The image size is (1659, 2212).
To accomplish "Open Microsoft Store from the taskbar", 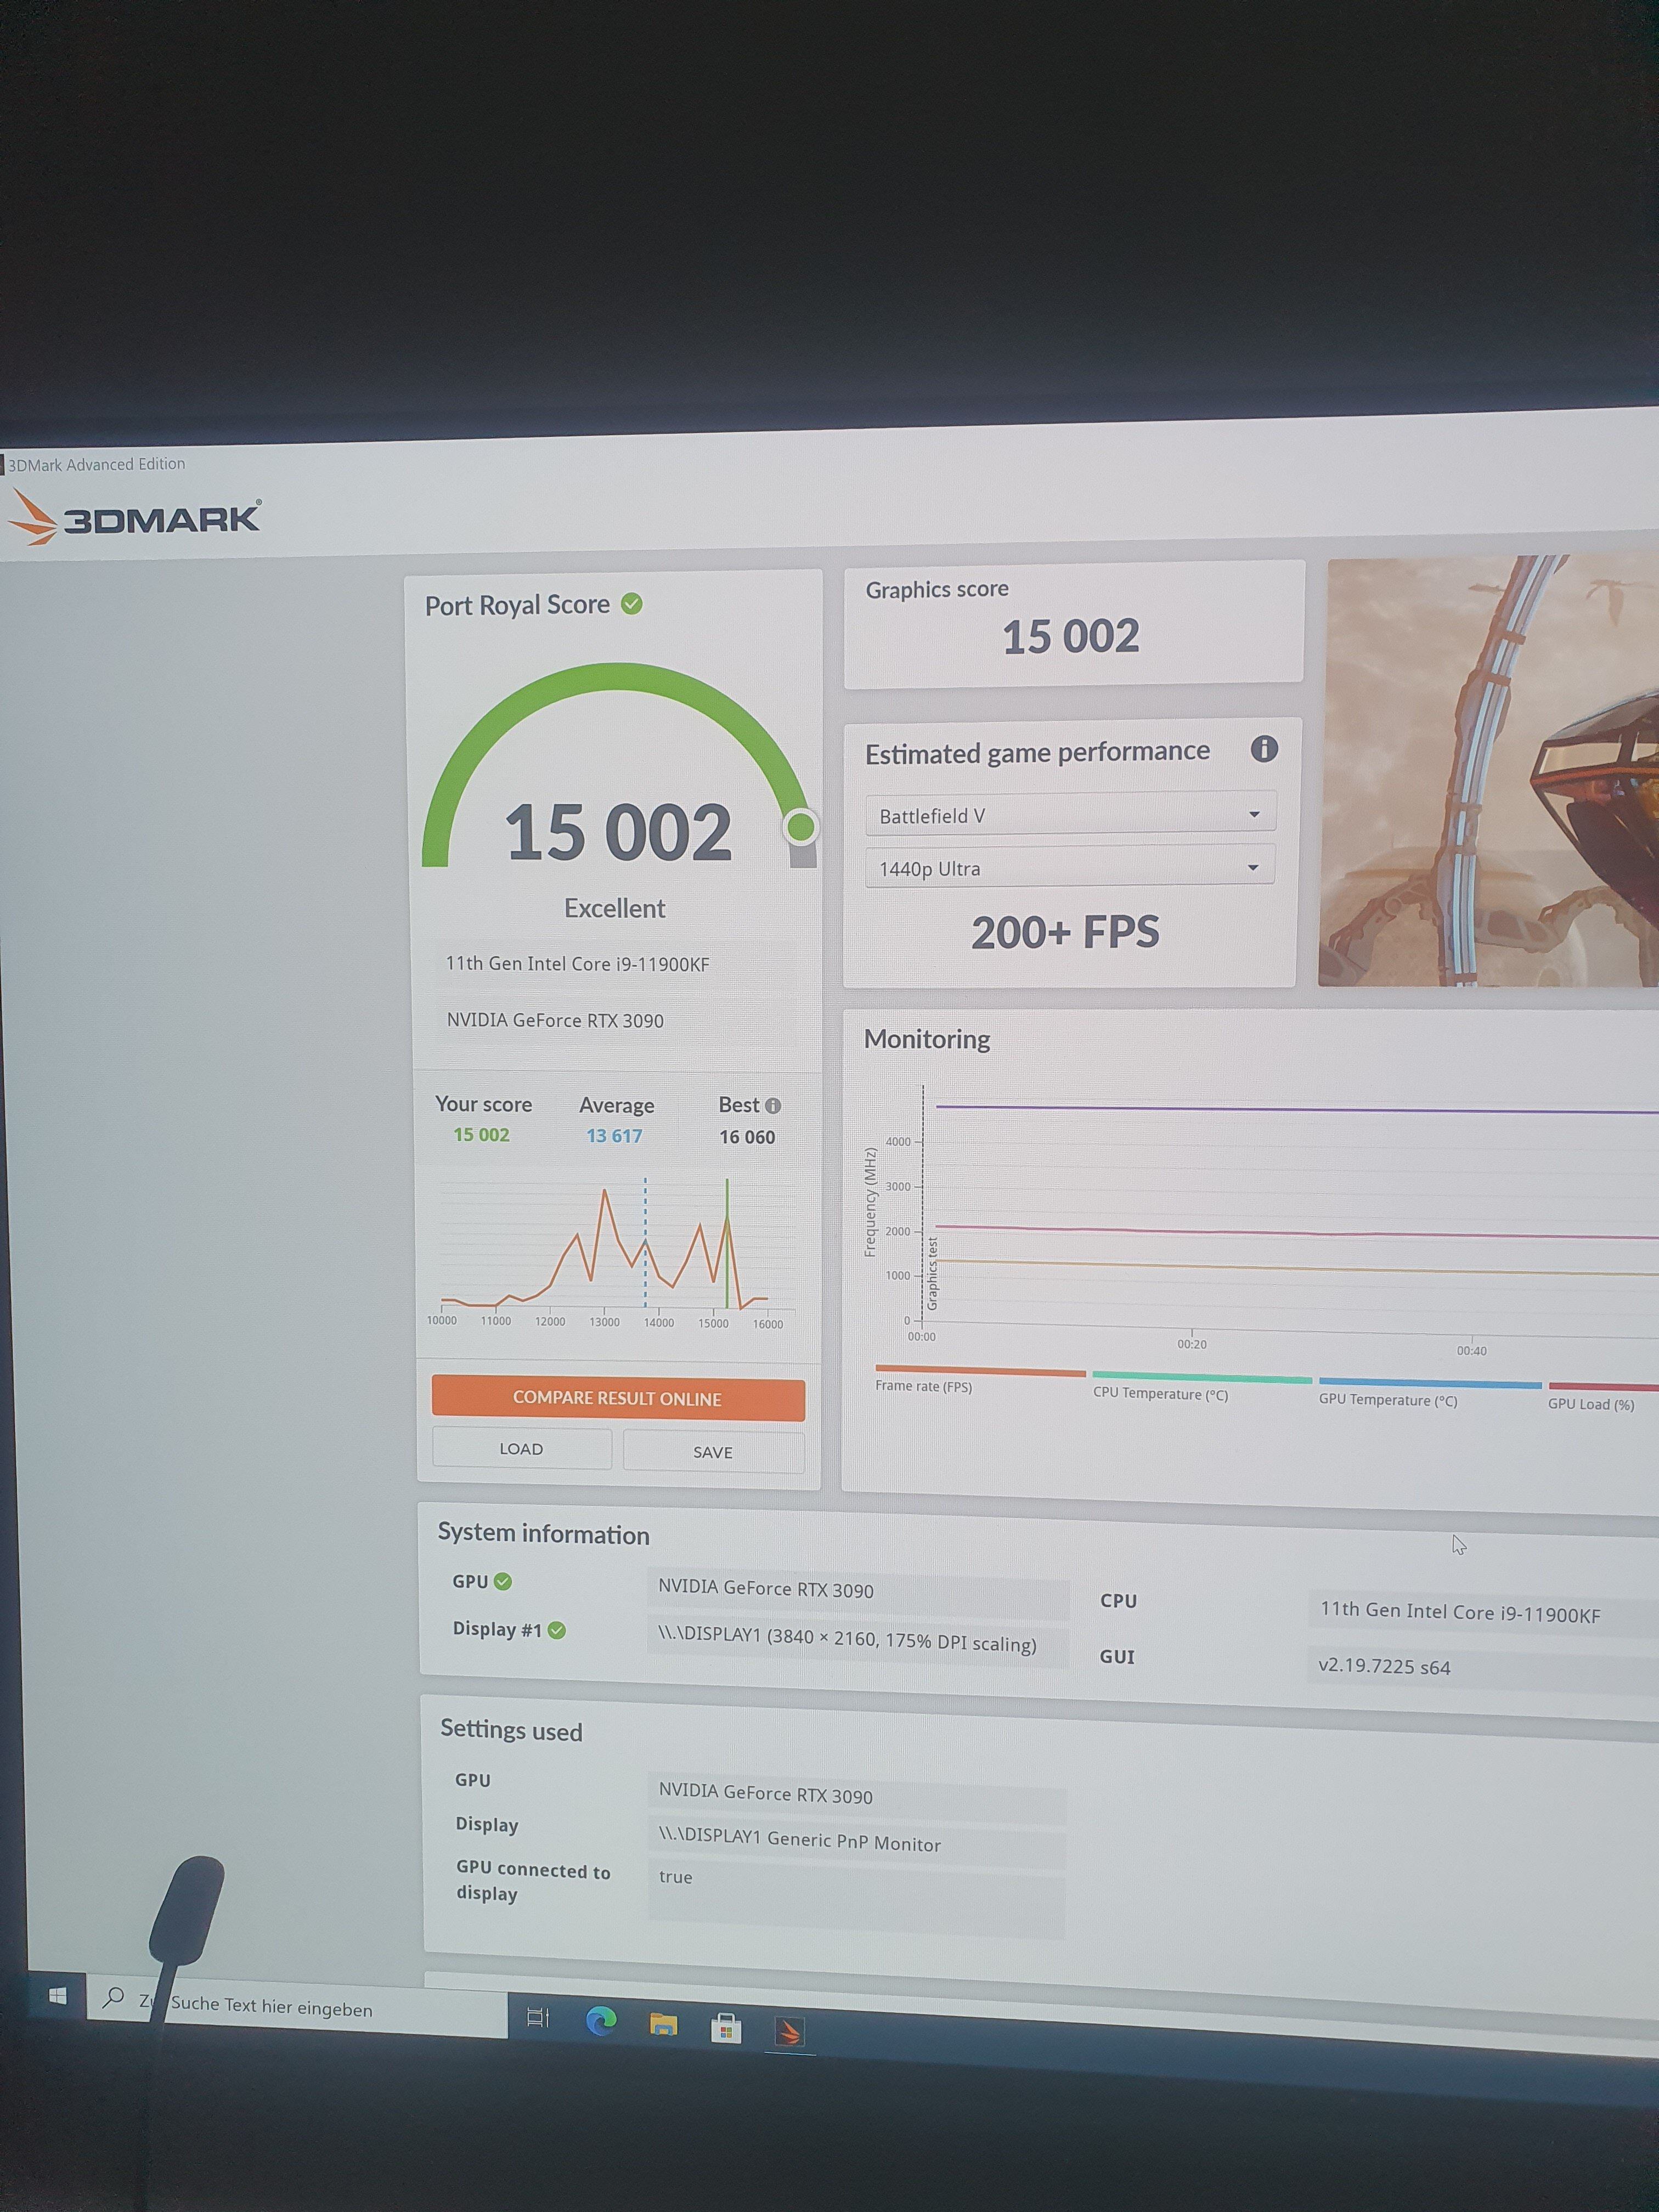I will 726,2028.
